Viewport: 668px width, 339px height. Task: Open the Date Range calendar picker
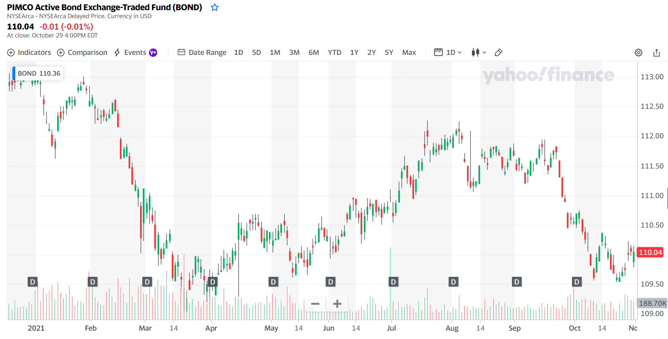(202, 52)
